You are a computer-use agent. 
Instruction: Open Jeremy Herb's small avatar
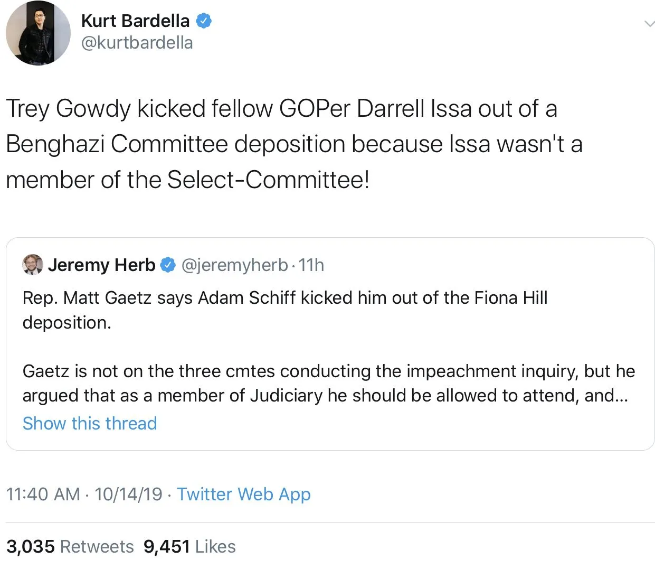32,264
